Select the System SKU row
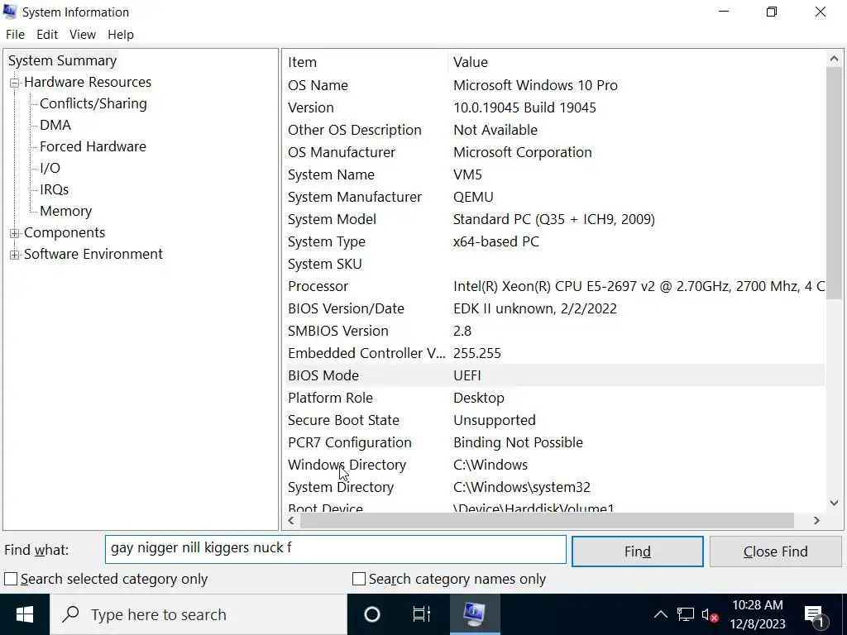 point(555,264)
